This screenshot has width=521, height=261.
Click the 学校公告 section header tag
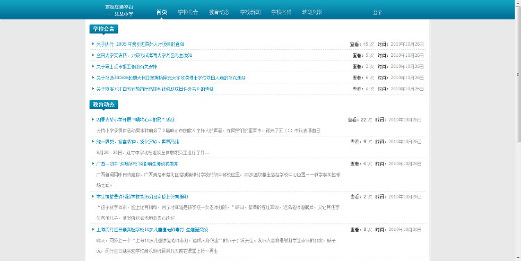(104, 29)
